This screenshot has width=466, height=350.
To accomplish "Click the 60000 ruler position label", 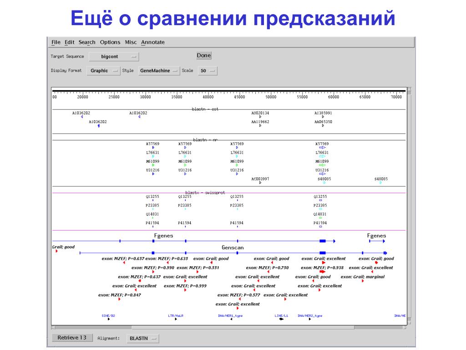I will (x=334, y=97).
